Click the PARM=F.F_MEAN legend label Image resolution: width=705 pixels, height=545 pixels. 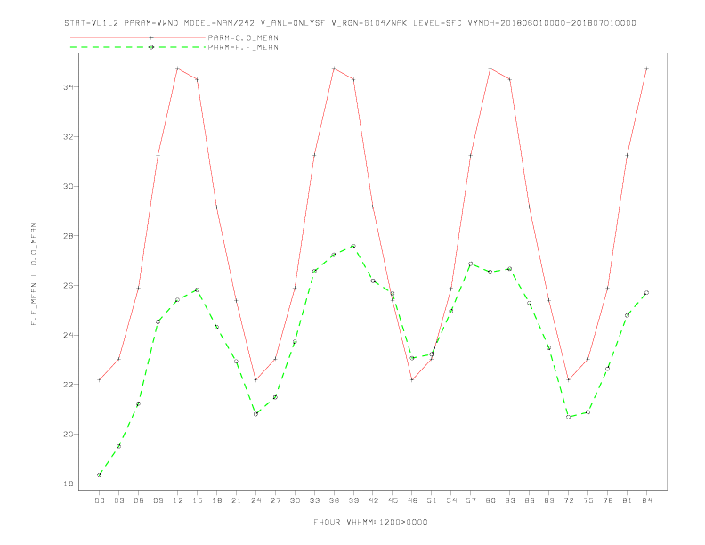tap(243, 47)
